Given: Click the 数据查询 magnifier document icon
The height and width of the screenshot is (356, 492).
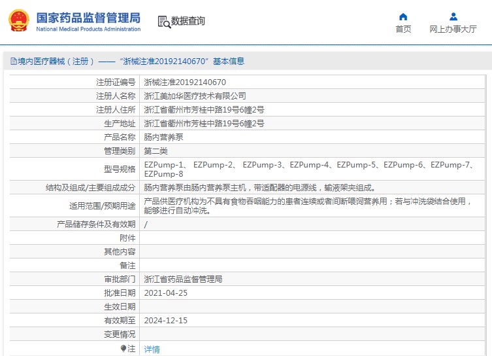Looking at the screenshot, I should click(x=163, y=22).
